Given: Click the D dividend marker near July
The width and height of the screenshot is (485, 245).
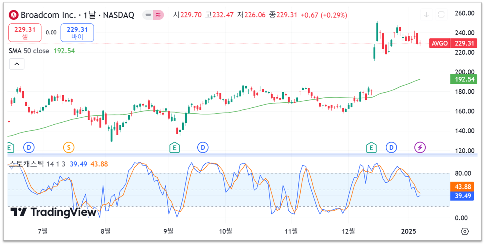Looking at the screenshot, I should coord(29,148).
